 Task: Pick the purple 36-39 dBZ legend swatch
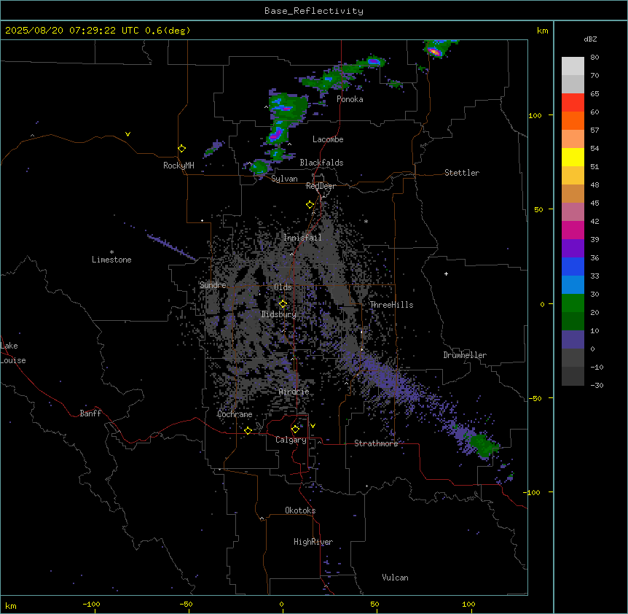click(x=573, y=248)
